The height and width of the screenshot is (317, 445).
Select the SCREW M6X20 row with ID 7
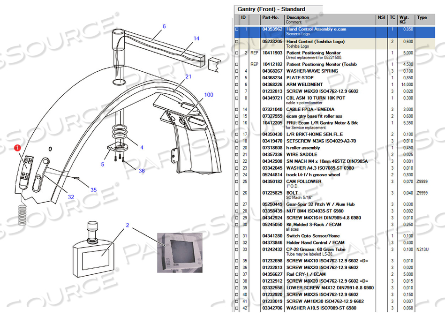click(x=334, y=91)
